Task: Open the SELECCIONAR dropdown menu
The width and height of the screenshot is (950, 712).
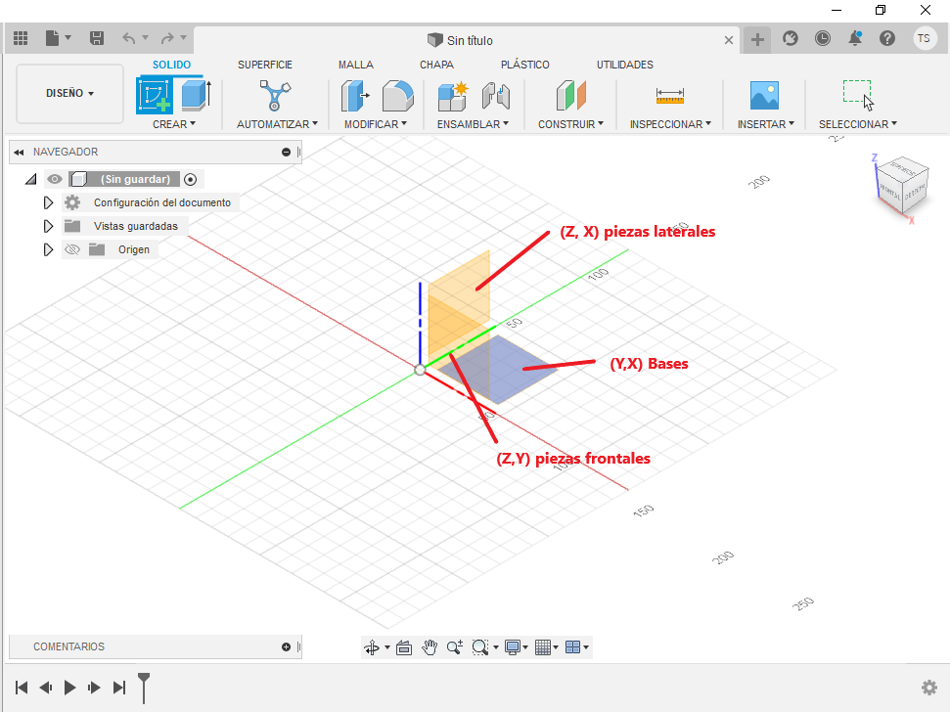Action: 858,124
